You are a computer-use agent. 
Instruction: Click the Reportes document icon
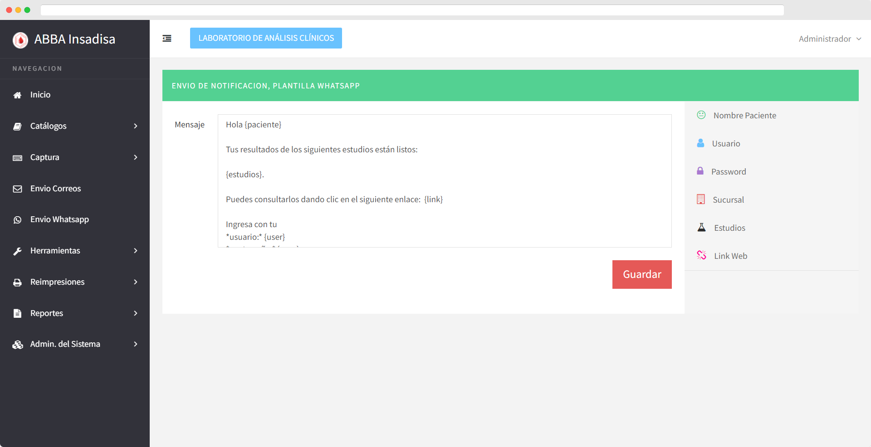[17, 313]
